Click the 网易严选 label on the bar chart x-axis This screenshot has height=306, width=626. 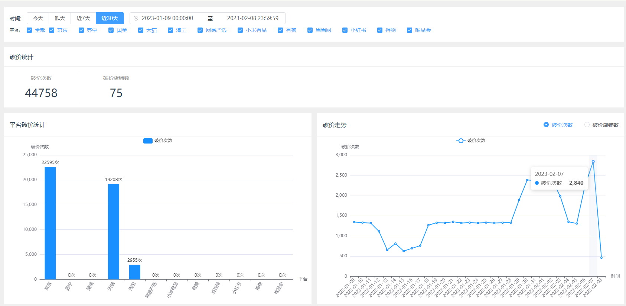pyautogui.click(x=151, y=290)
